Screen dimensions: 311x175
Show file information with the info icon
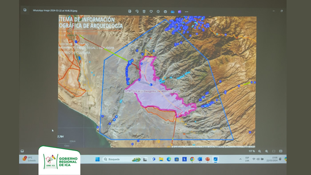coord(158,12)
